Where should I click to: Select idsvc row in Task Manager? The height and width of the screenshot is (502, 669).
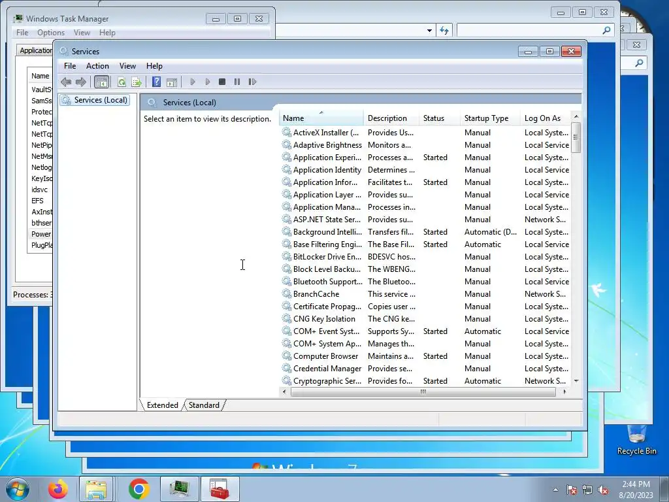point(40,190)
